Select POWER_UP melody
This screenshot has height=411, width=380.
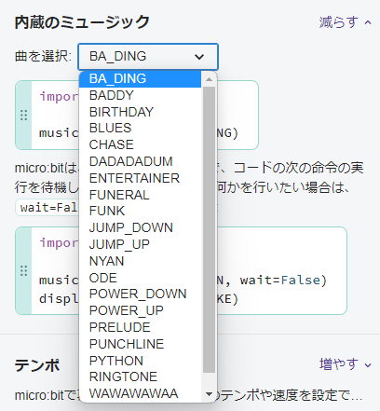(140, 310)
